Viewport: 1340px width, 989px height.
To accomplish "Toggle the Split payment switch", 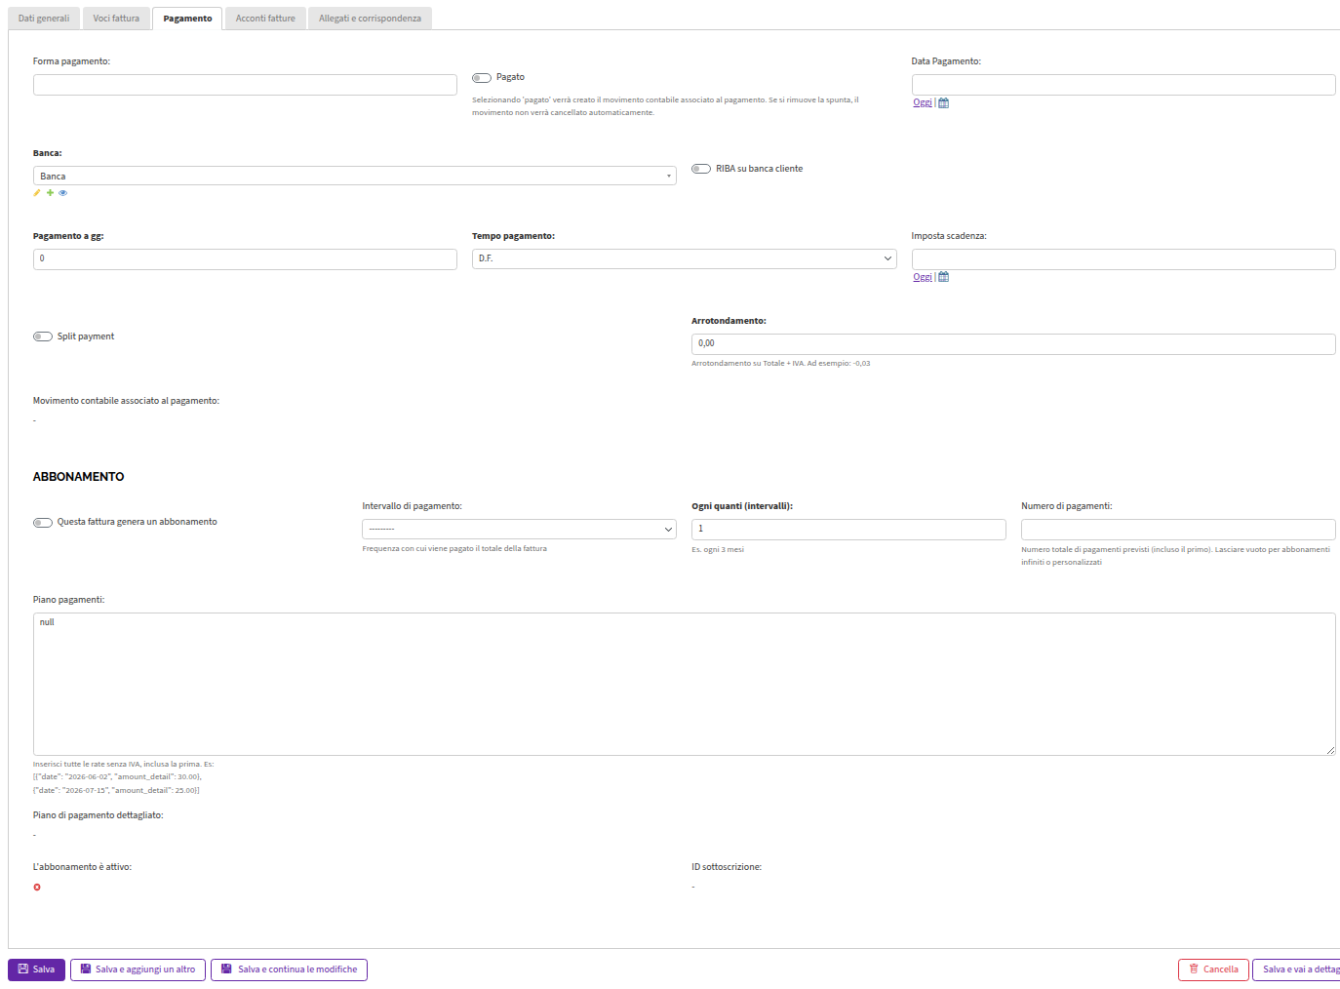I will (43, 336).
